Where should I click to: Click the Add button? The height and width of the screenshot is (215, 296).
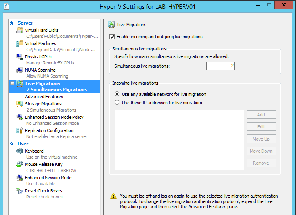pos(261,115)
